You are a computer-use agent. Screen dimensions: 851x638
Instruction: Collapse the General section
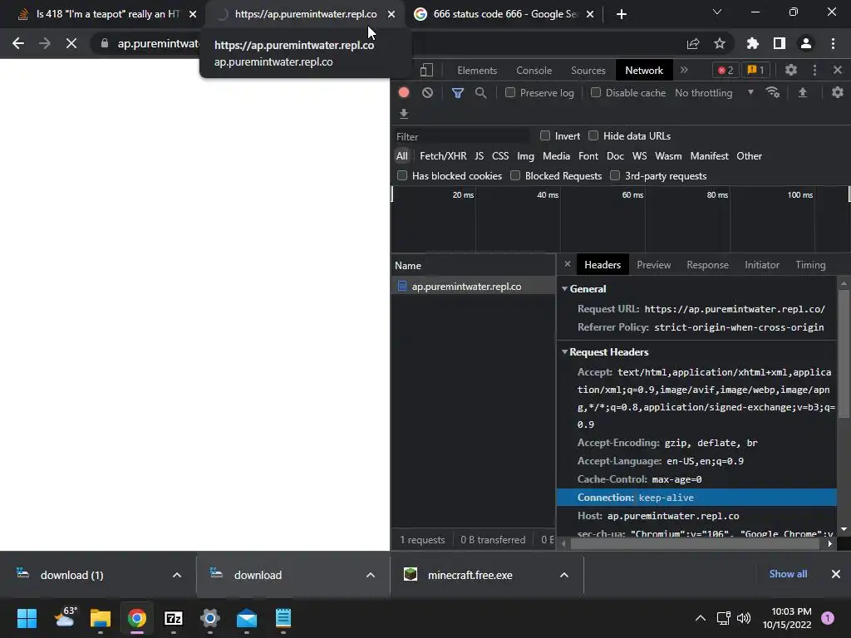(x=564, y=288)
